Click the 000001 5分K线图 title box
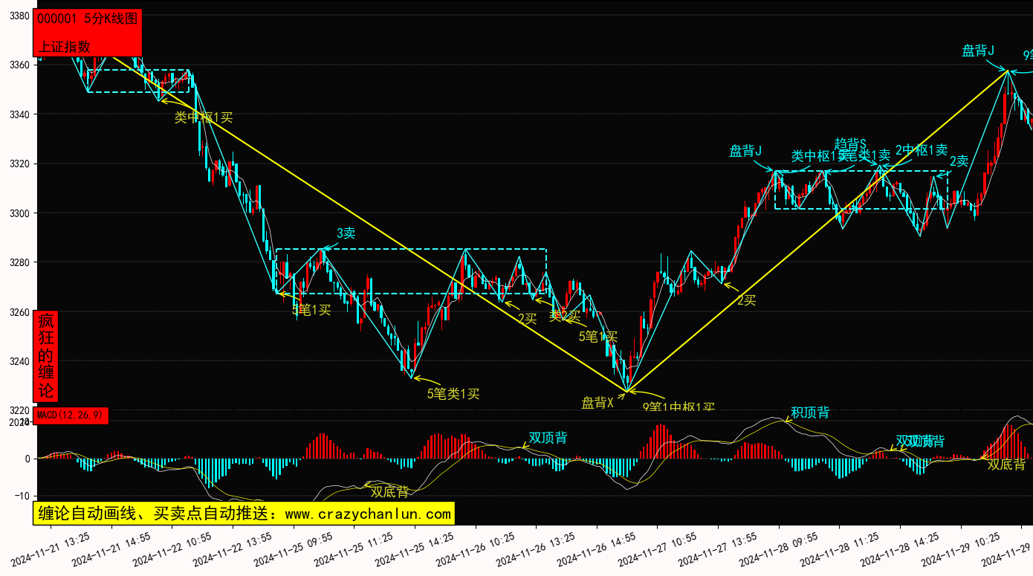This screenshot has width=1033, height=576. point(88,20)
